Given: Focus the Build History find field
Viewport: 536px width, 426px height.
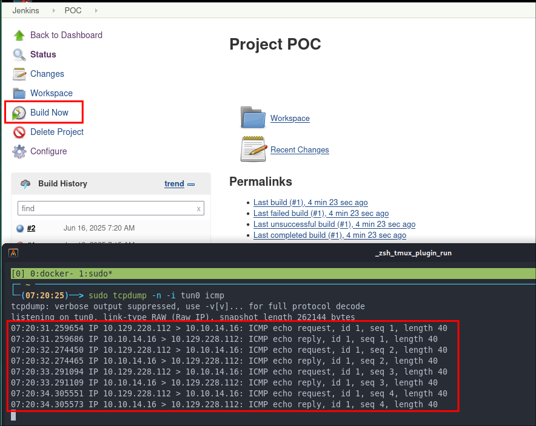Looking at the screenshot, I should pos(111,208).
